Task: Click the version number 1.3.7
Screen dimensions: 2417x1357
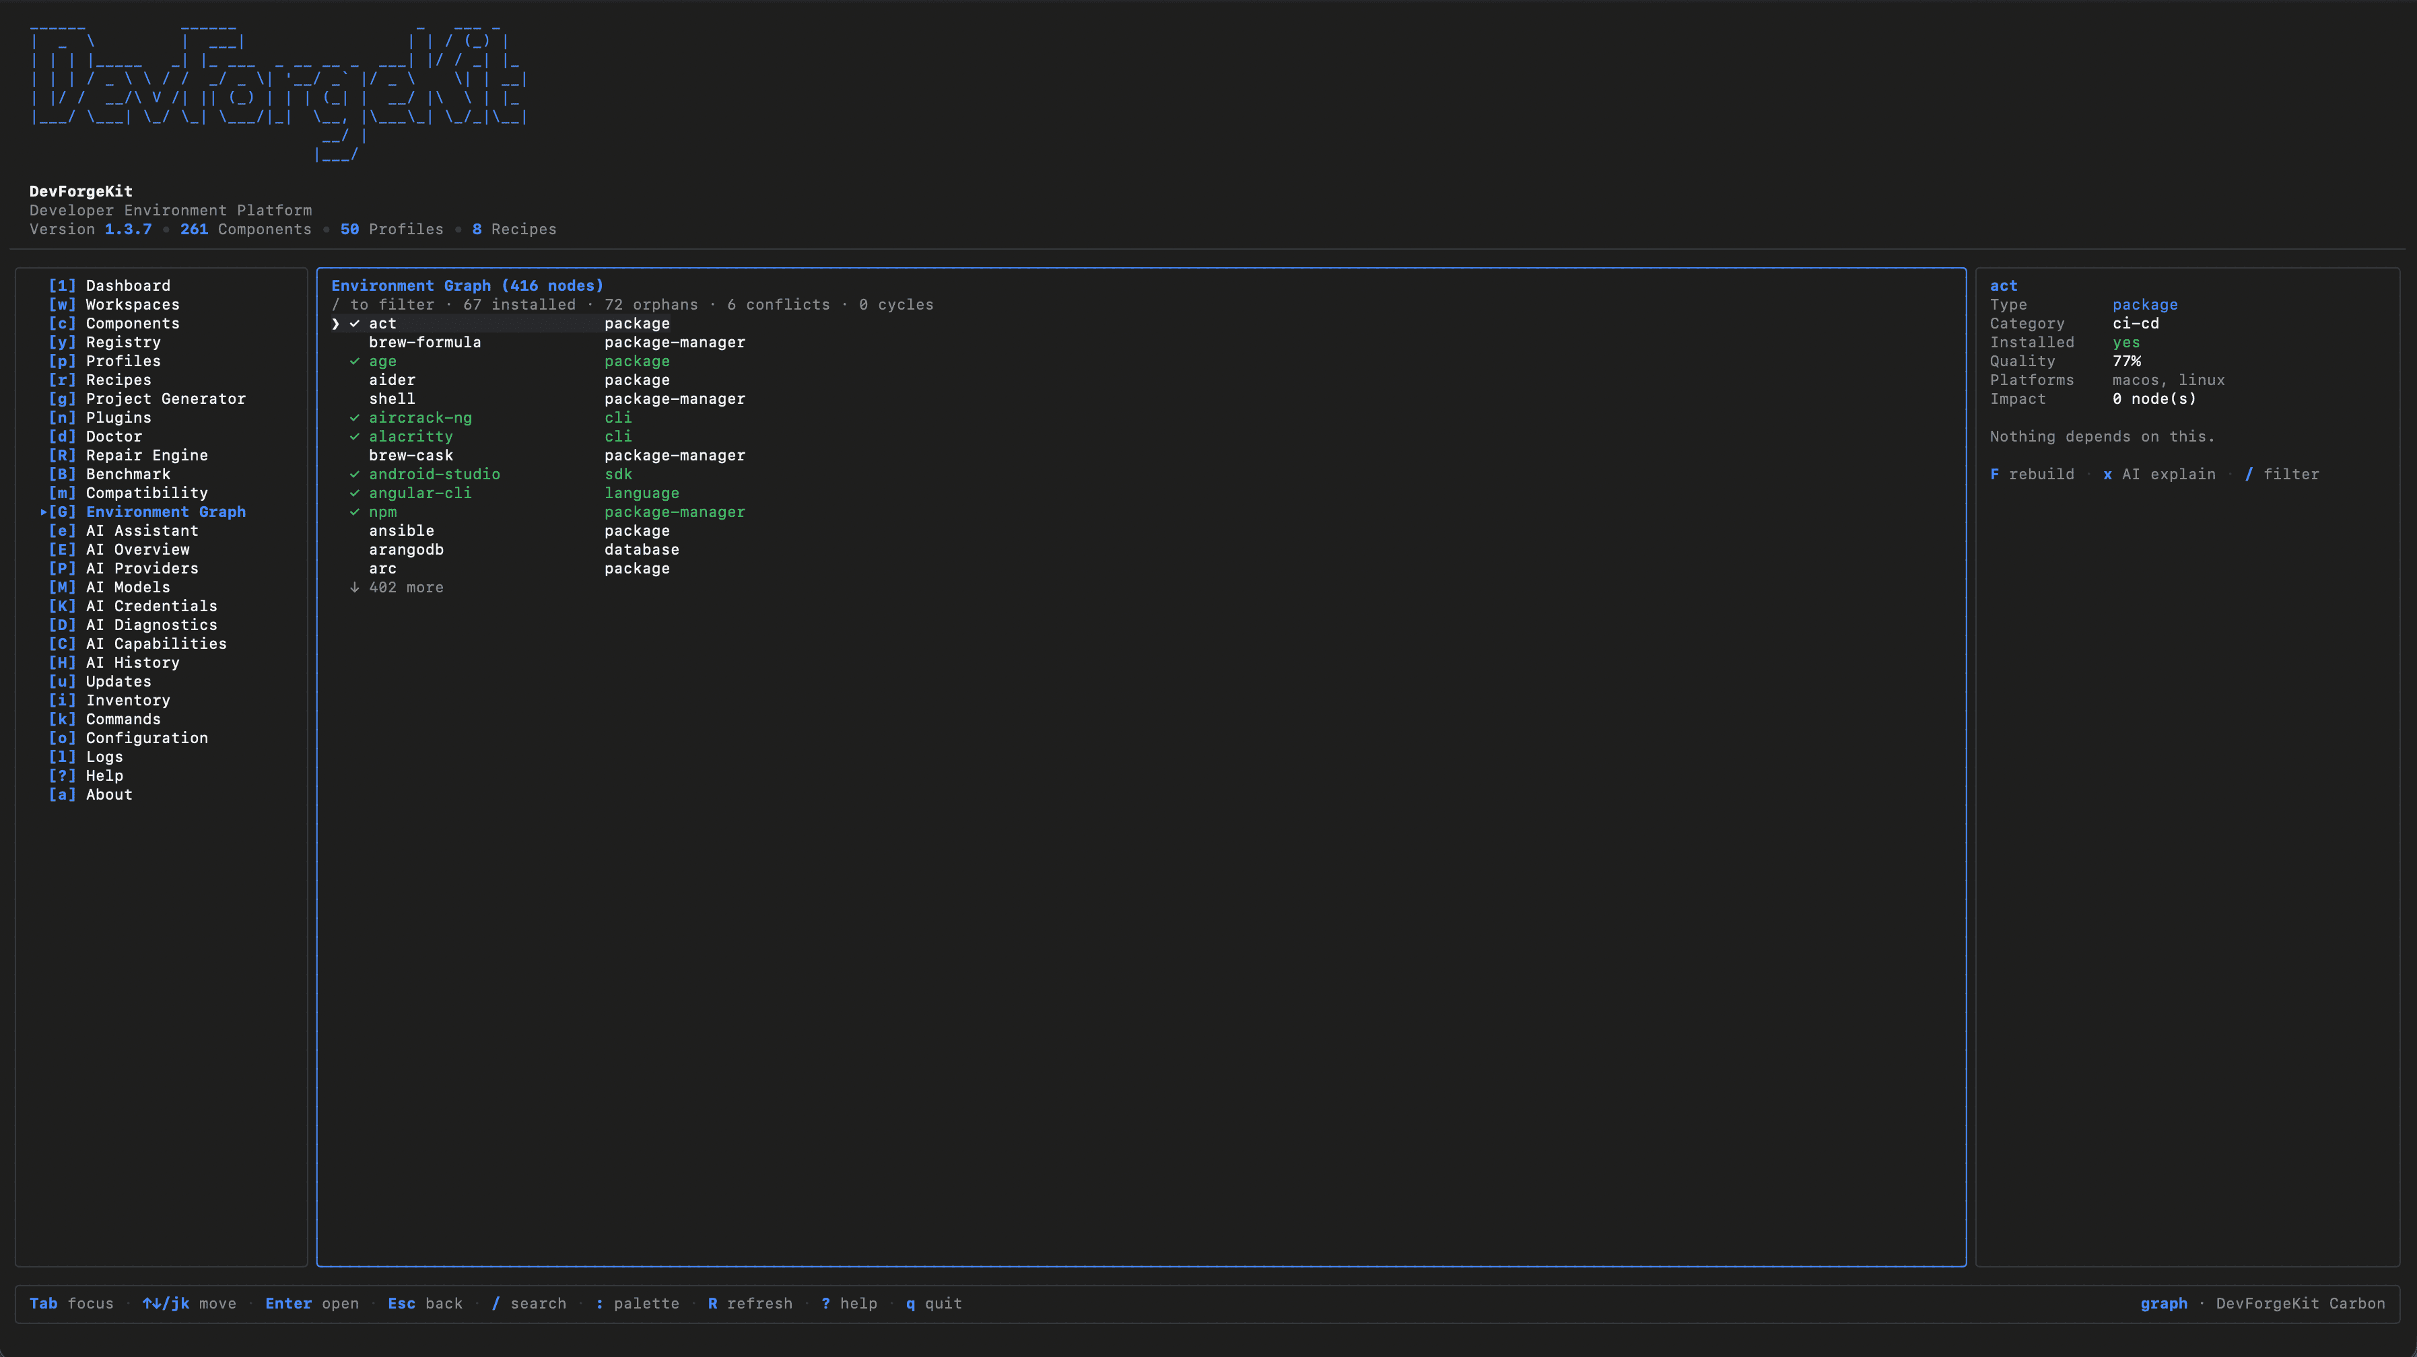Action: [x=128, y=229]
